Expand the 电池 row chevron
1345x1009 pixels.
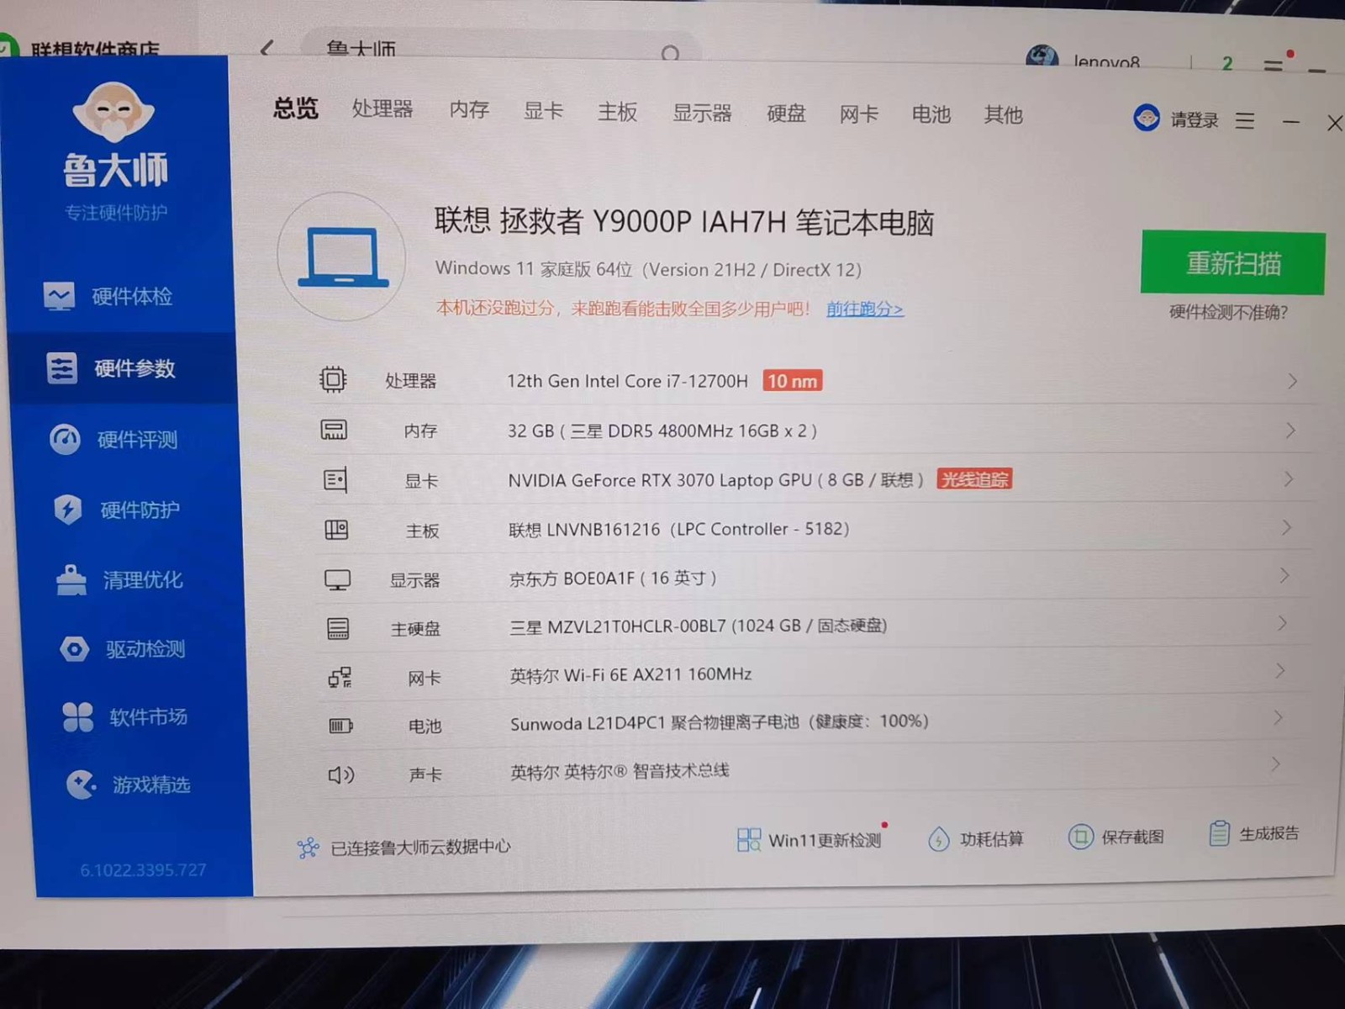[1278, 717]
